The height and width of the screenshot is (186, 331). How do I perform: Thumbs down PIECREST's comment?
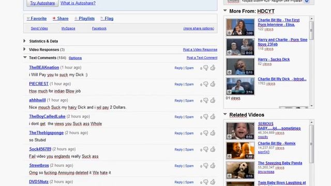click(206, 84)
